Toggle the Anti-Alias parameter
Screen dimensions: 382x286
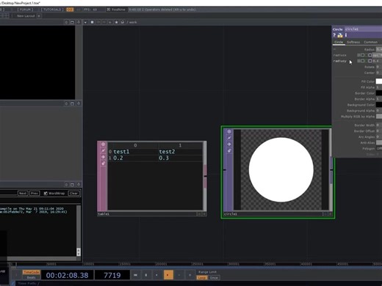click(x=379, y=142)
